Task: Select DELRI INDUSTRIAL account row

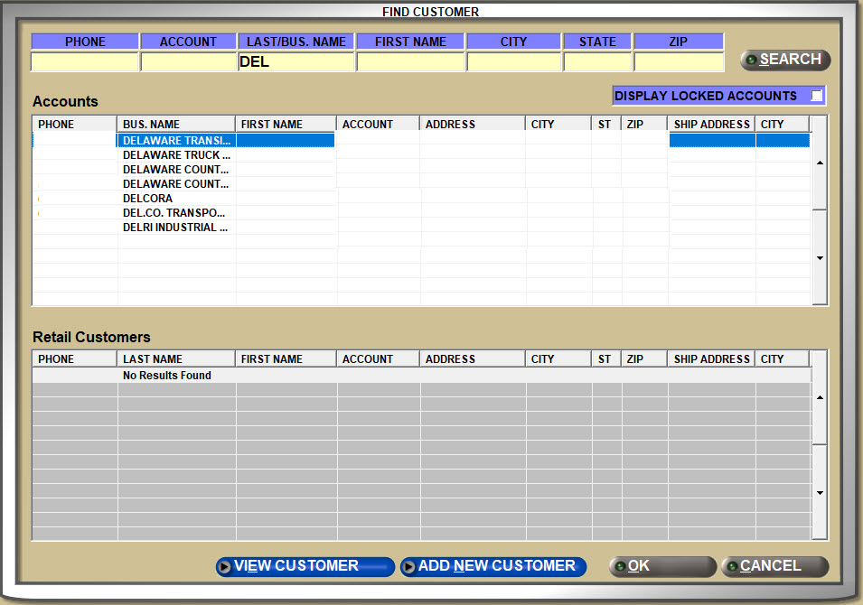Action: click(x=176, y=228)
